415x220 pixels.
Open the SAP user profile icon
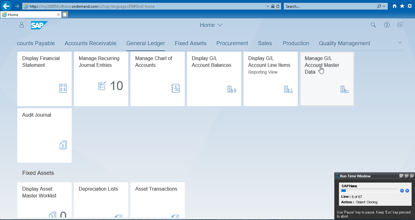tap(22, 25)
